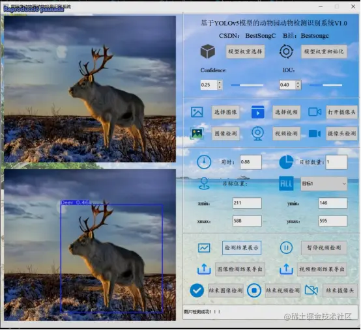Increase Confidence spinbox with up arrow
The image size is (361, 330).
point(220,83)
